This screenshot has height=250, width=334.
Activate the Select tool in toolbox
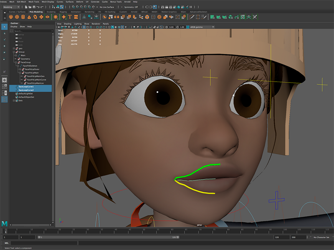click(x=4, y=27)
